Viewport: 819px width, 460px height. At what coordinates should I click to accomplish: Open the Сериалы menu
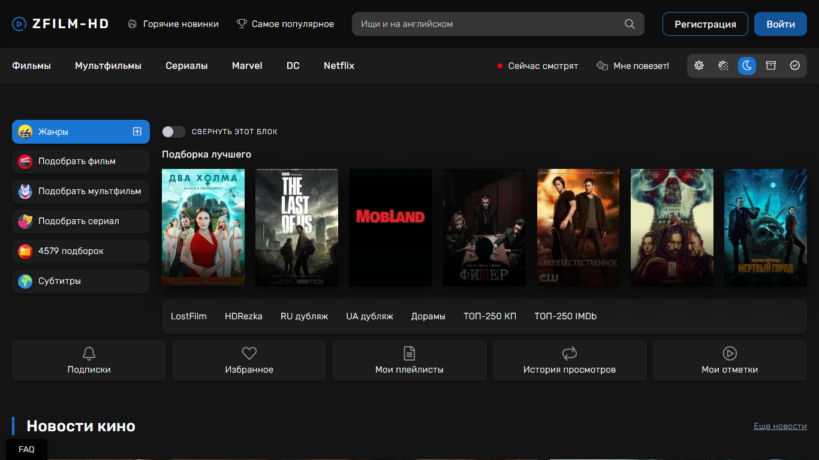(186, 66)
